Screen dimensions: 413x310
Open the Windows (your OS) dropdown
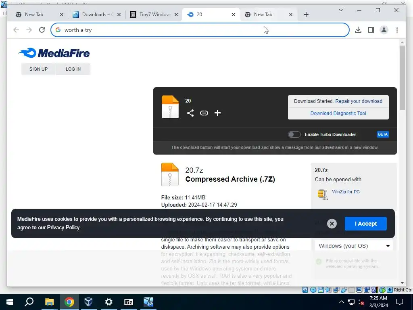(x=354, y=246)
